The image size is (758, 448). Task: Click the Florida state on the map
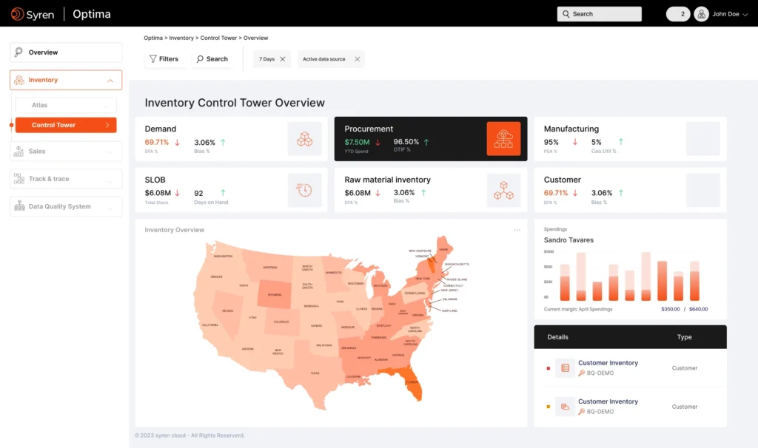click(412, 384)
